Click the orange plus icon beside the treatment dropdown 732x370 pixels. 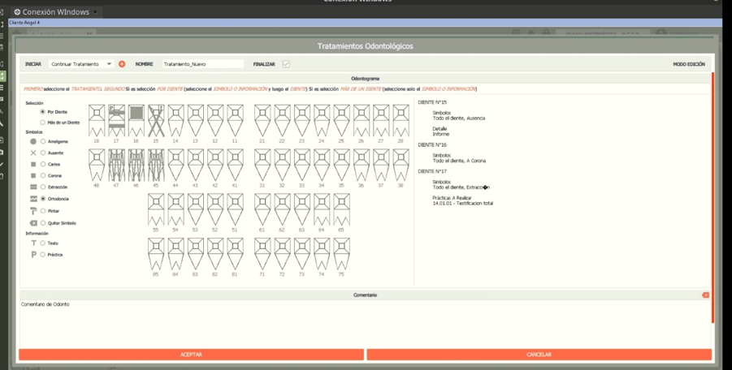coord(122,64)
